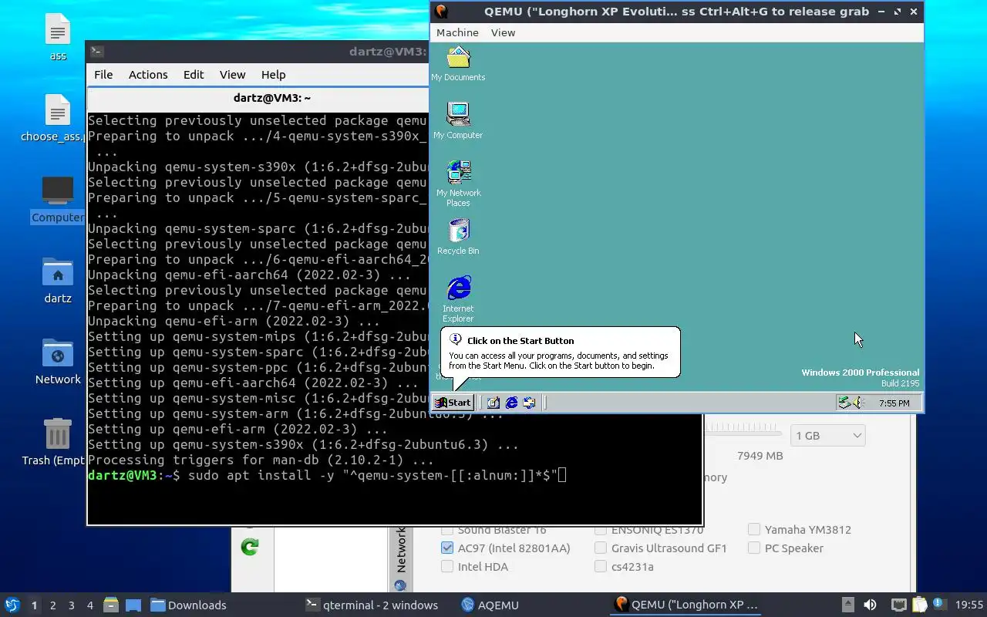Viewport: 987px width, 617px height.
Task: Click Show Desktop quick launch icon in guest taskbar
Action: tap(493, 403)
